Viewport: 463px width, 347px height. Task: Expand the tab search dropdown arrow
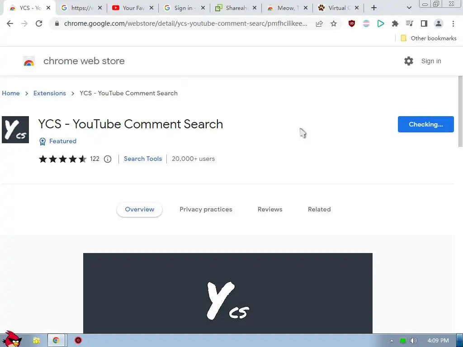(409, 8)
